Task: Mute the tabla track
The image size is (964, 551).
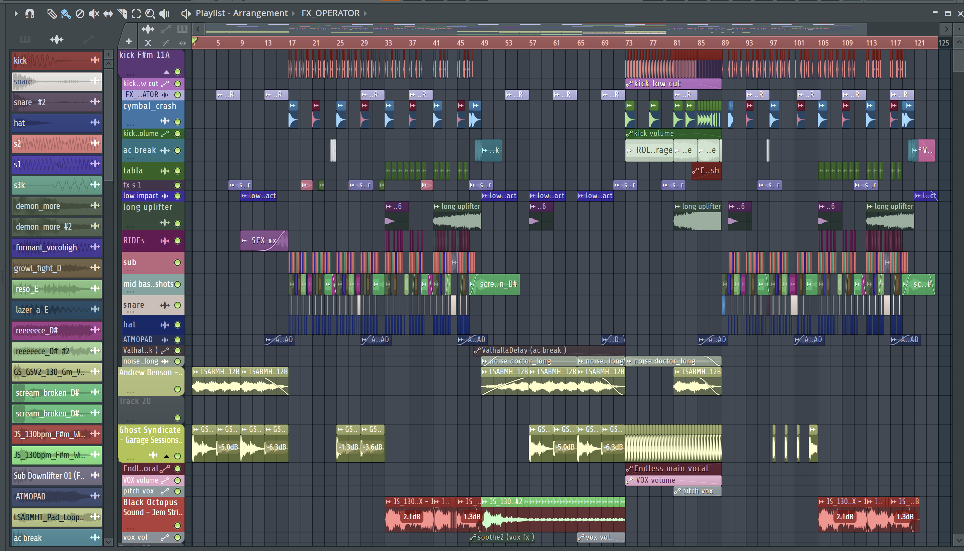Action: pyautogui.click(x=177, y=171)
